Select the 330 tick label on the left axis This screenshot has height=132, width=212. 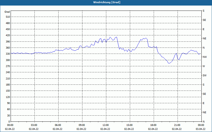(x=8, y=54)
